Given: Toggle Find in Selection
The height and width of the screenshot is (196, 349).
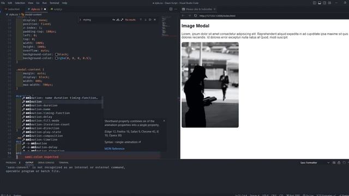Looking at the screenshot, I should pos(150,20).
